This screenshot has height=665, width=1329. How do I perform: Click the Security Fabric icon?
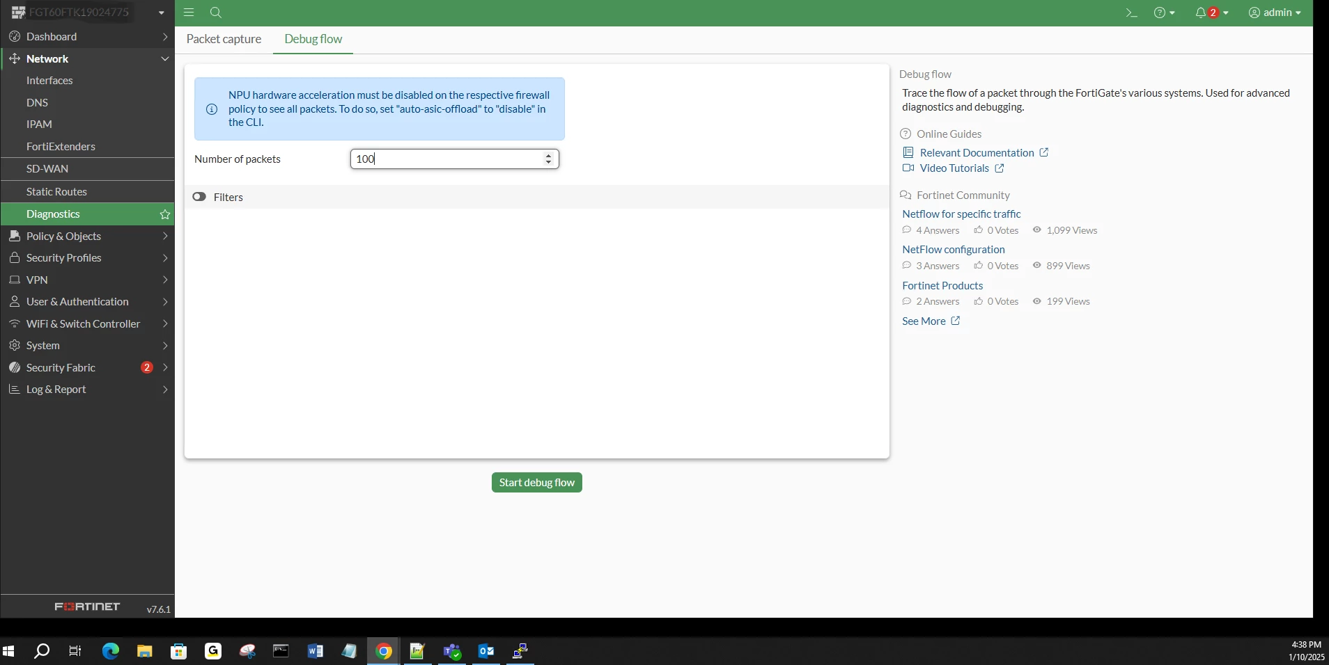pos(15,367)
